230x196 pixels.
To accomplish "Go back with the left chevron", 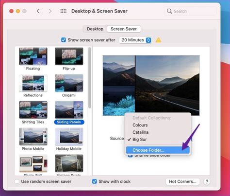I will coord(38,11).
